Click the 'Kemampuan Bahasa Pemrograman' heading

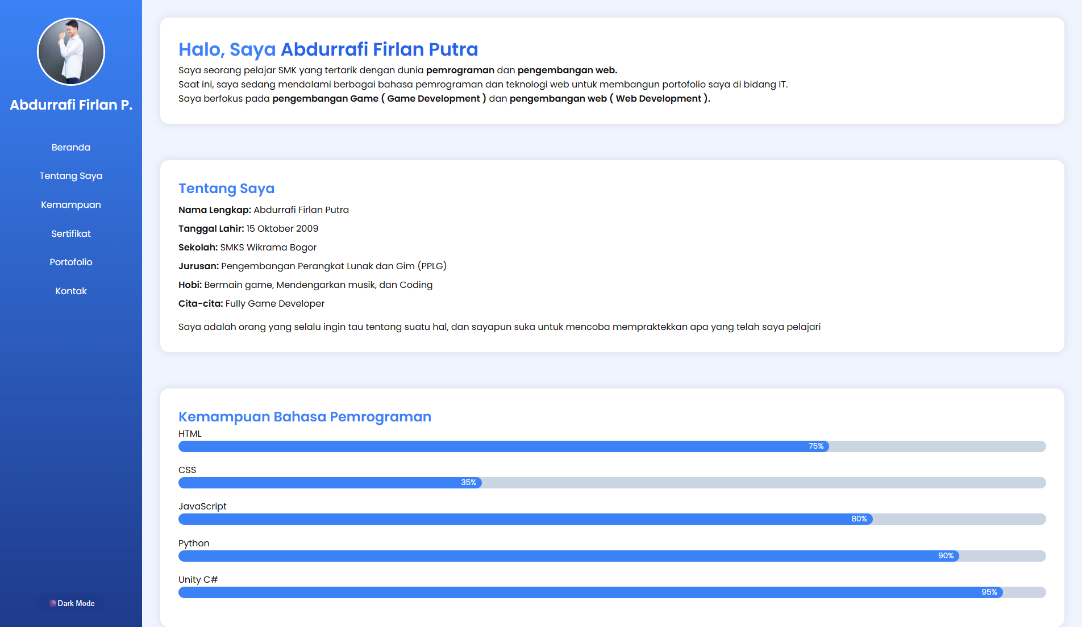pos(305,417)
